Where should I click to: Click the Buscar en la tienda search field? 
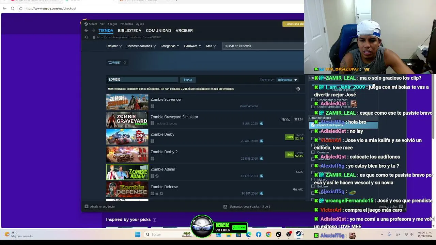click(x=263, y=46)
